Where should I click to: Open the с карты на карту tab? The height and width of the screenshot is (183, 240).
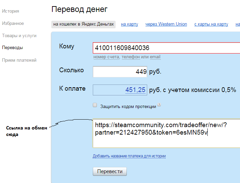click(x=211, y=24)
